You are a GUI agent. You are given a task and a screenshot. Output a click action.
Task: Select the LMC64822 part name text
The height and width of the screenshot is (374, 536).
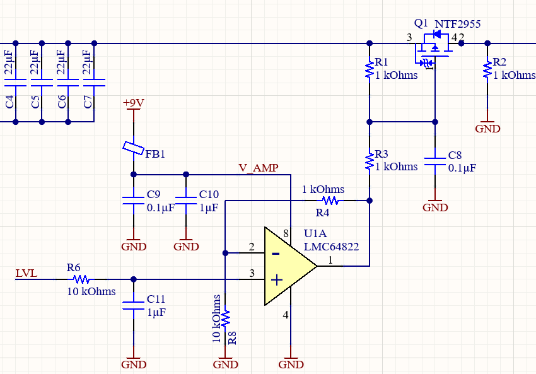[331, 247]
